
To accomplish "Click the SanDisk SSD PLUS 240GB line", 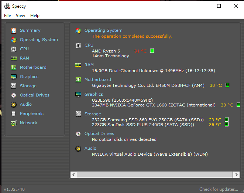I will (143, 125).
